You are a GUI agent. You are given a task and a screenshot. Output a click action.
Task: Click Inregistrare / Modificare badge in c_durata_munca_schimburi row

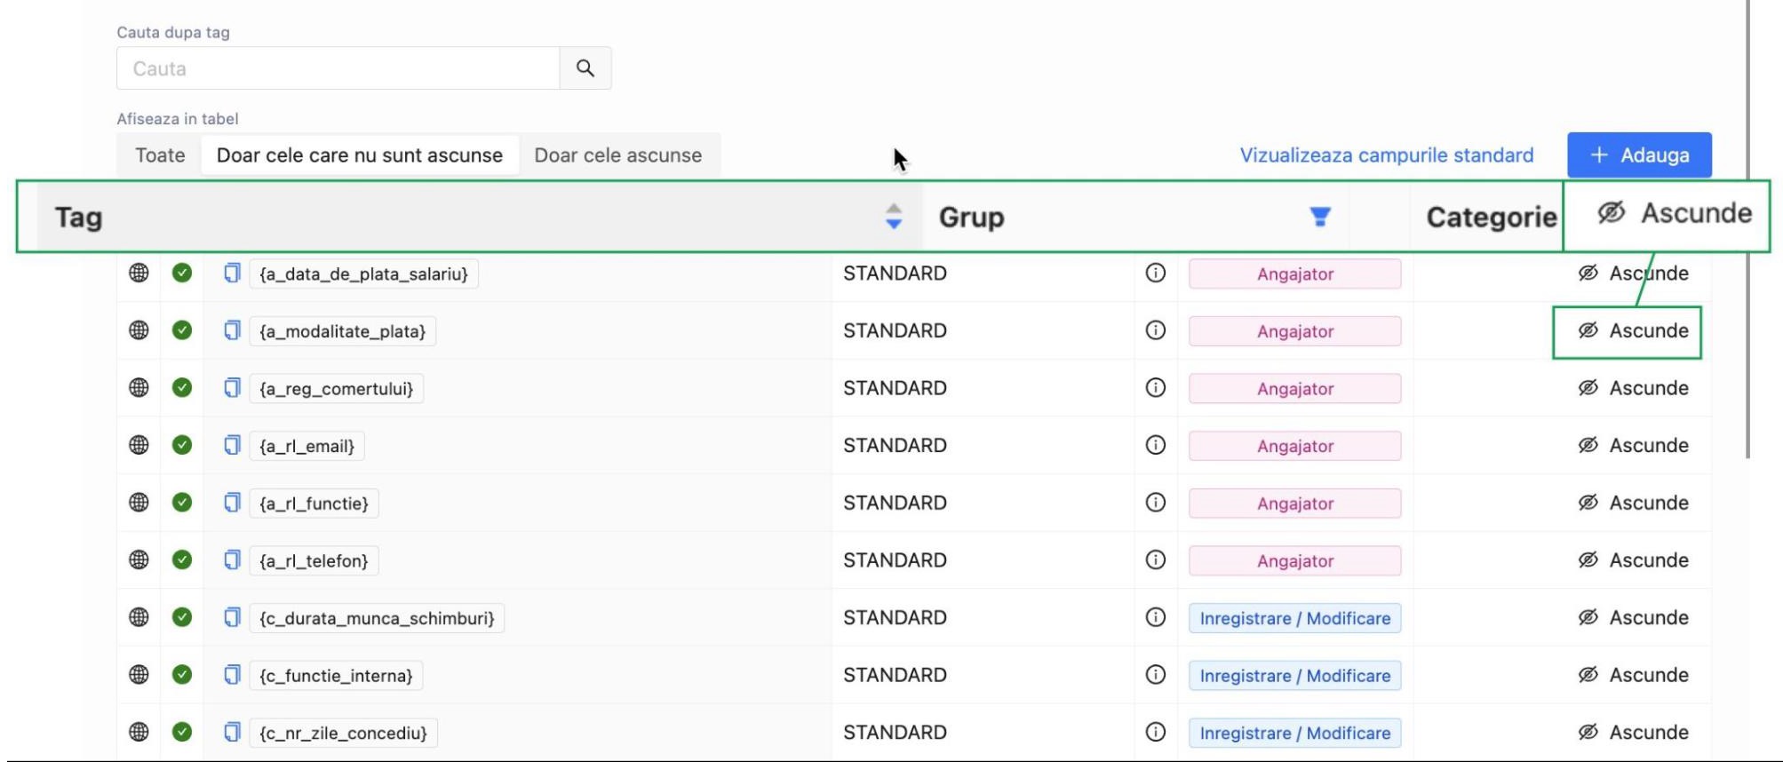coord(1295,618)
